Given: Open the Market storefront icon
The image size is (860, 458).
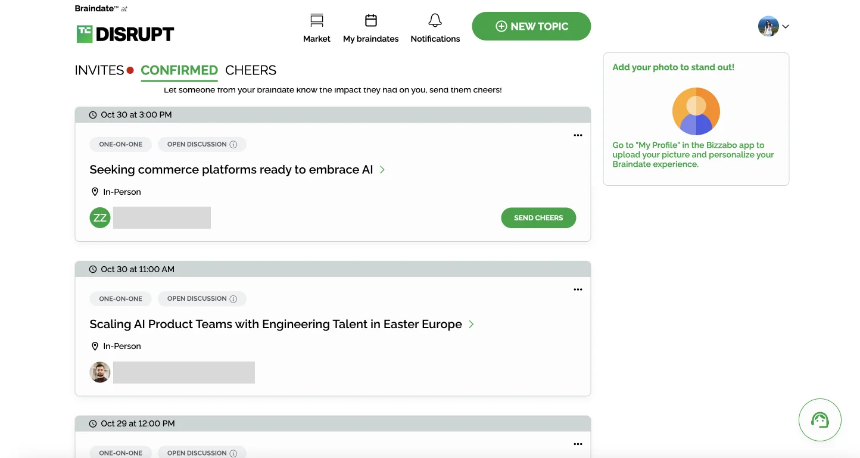Looking at the screenshot, I should tap(316, 21).
